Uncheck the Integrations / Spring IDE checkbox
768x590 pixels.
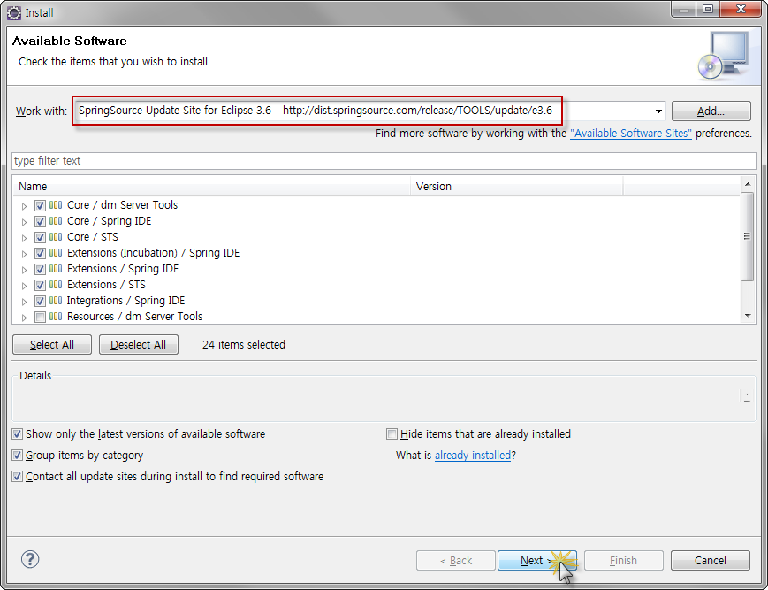click(x=40, y=301)
